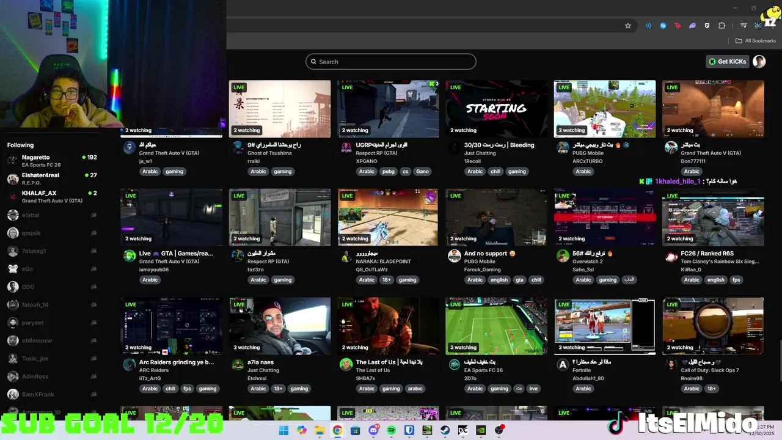Image resolution: width=782 pixels, height=440 pixels.
Task: Open the Windows Start menu
Action: click(283, 430)
